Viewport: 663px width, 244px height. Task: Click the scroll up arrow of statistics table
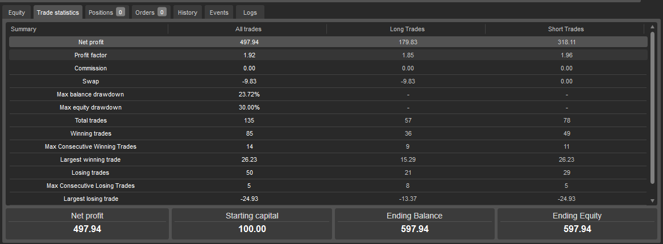tap(652, 28)
